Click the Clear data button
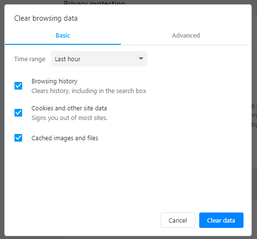257x239 pixels. point(221,220)
